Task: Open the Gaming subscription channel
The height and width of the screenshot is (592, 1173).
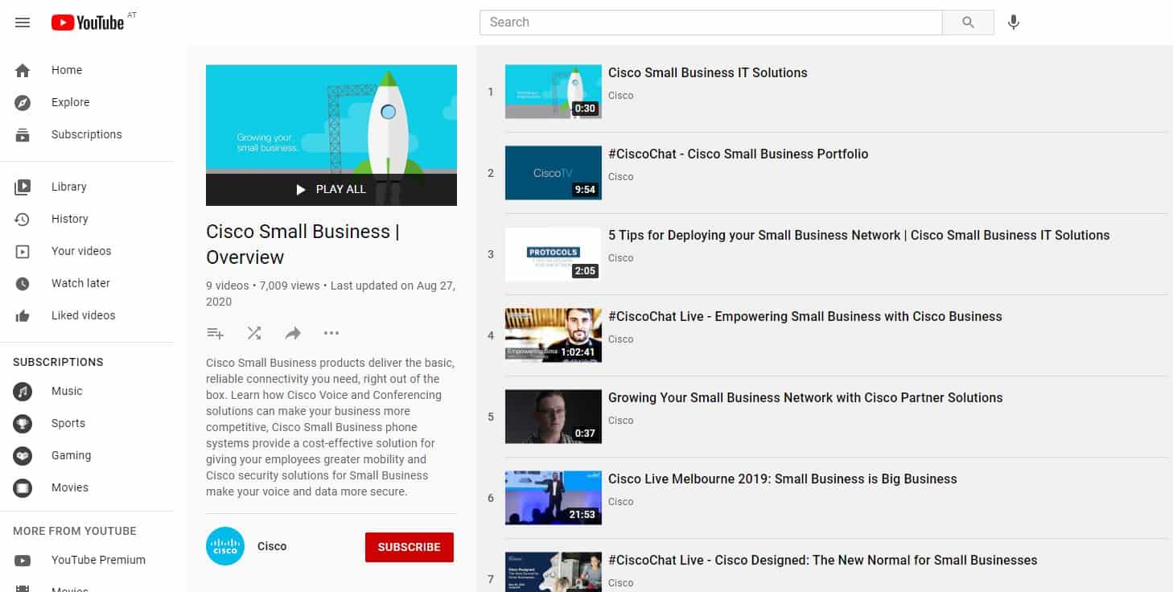Action: coord(71,455)
